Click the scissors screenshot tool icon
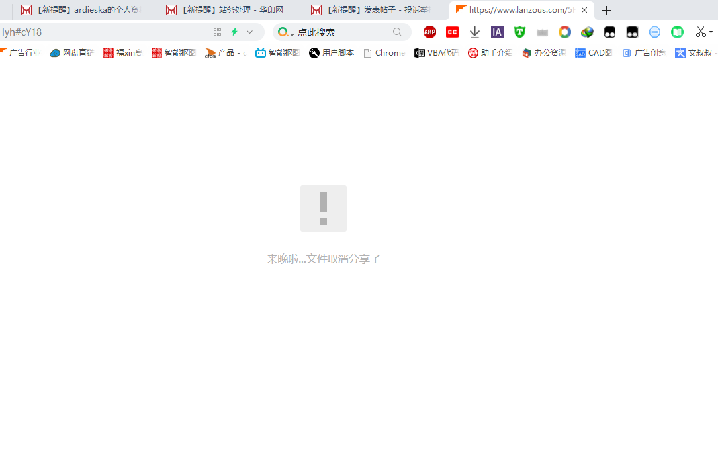Screen dimensions: 718x465 (x=701, y=32)
